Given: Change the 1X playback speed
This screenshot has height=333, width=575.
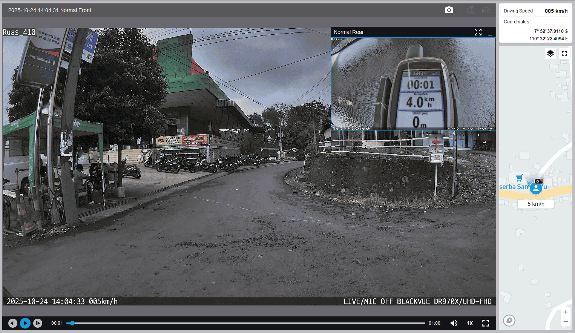Looking at the screenshot, I should [x=470, y=323].
